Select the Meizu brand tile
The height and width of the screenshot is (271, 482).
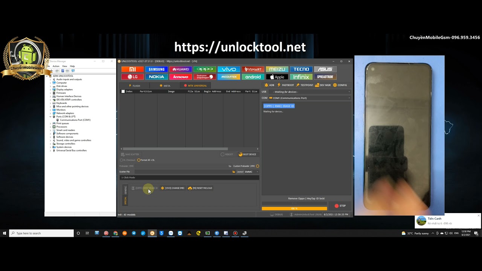(277, 69)
